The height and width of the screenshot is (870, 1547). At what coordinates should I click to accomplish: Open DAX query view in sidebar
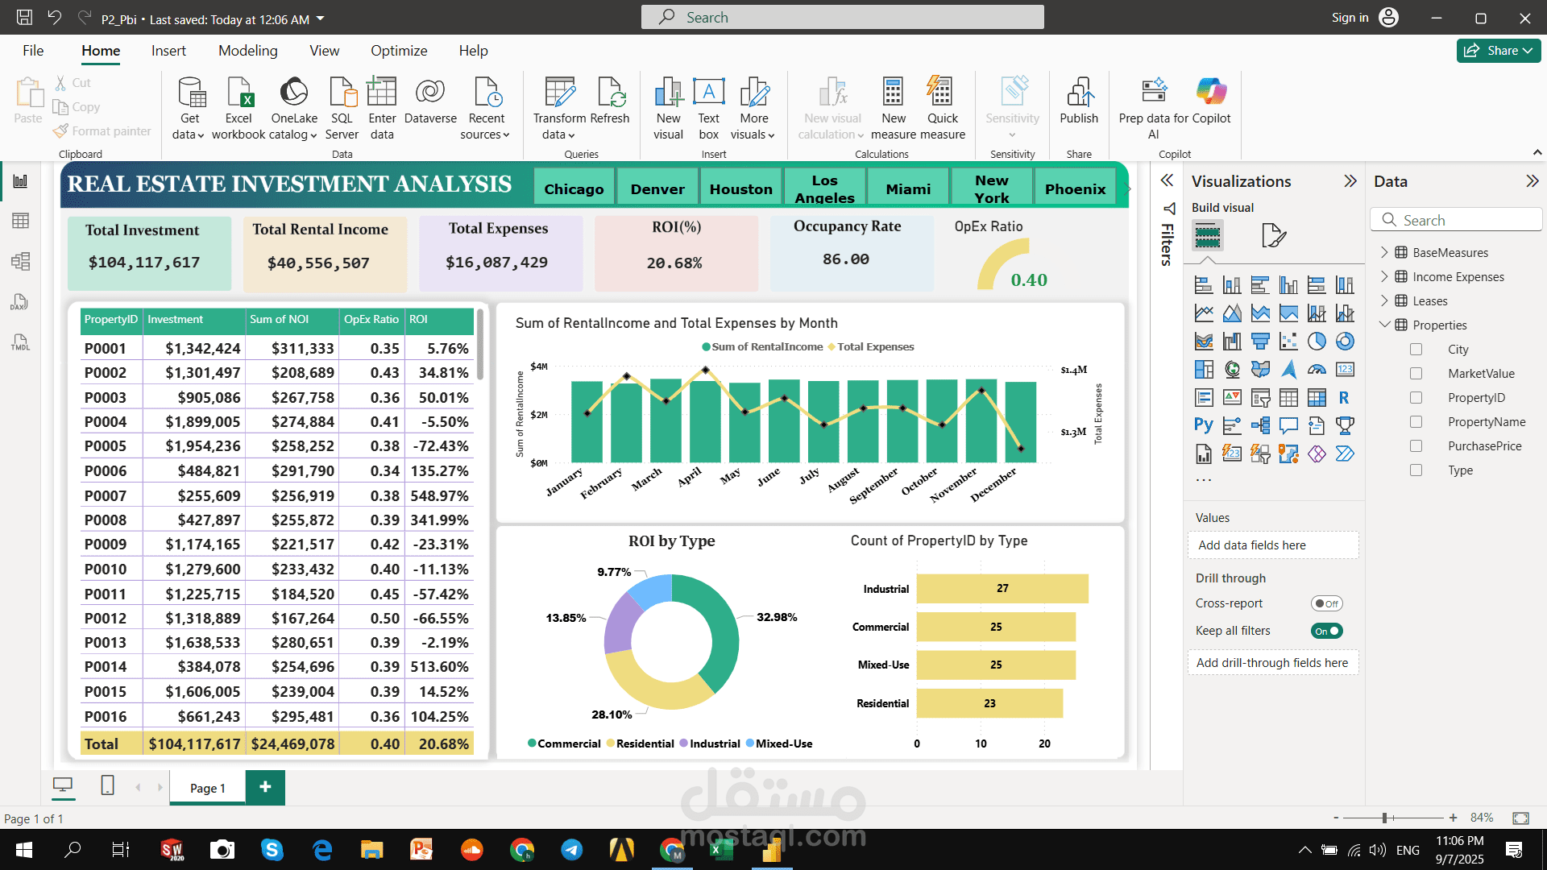click(x=21, y=302)
